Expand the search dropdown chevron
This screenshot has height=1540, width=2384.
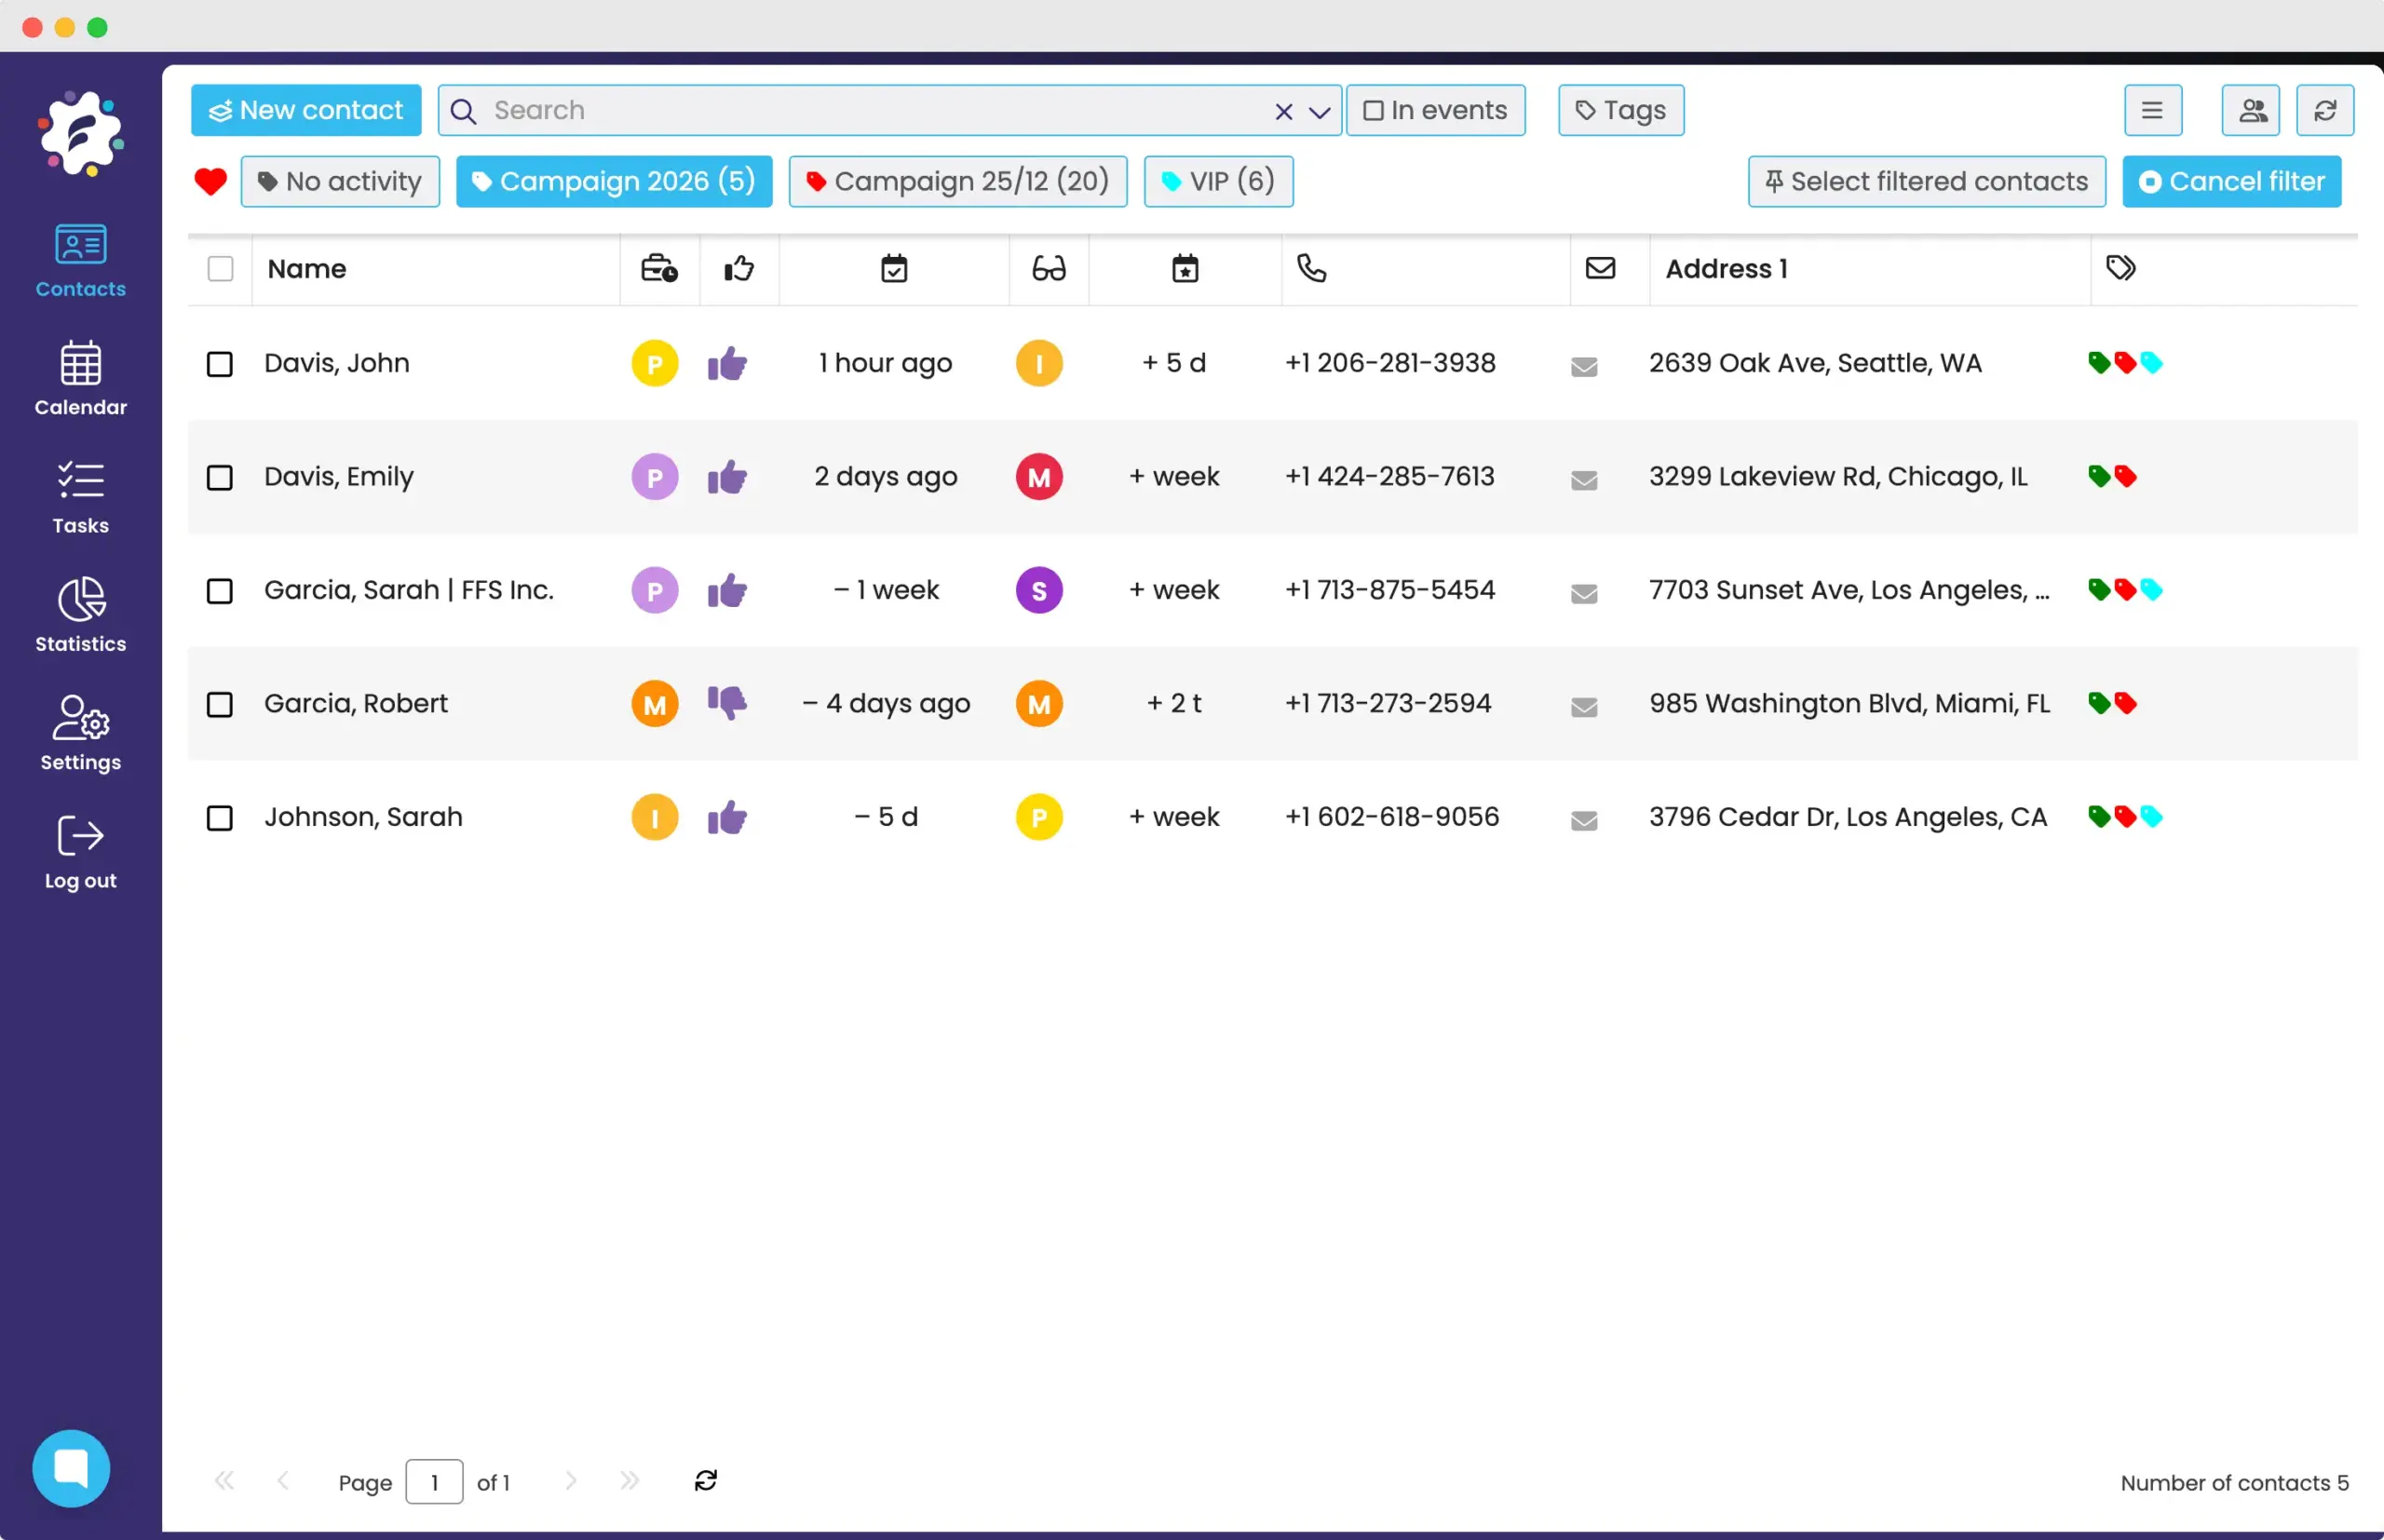point(1319,112)
